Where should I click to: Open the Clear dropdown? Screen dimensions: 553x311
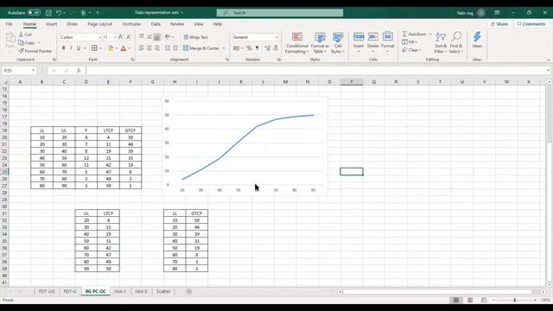click(x=412, y=50)
